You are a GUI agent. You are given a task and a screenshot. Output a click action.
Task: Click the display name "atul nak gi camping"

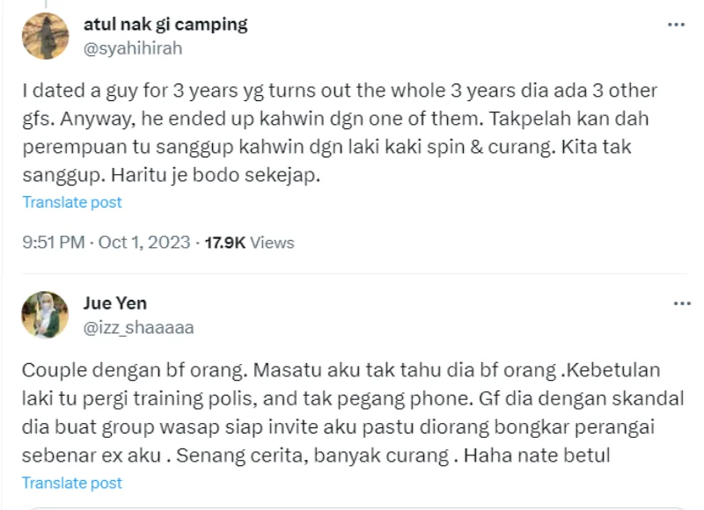pyautogui.click(x=165, y=25)
